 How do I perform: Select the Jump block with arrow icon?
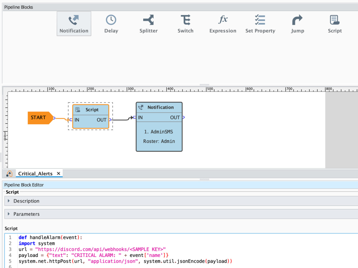[297, 24]
